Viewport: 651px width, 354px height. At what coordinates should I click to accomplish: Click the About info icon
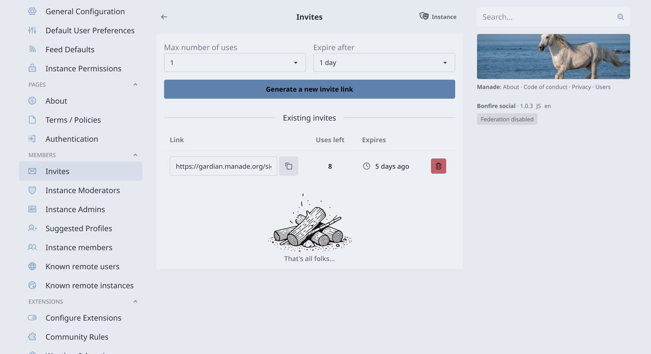tap(32, 101)
